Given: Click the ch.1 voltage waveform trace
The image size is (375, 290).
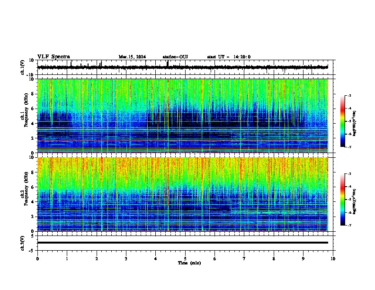Looking at the screenshot, I should tap(183, 67).
